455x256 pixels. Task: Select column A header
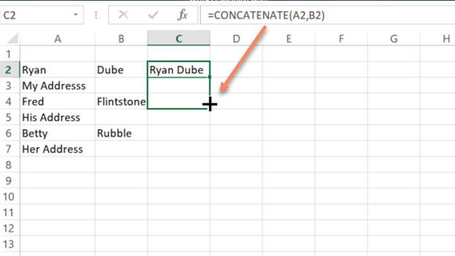58,39
